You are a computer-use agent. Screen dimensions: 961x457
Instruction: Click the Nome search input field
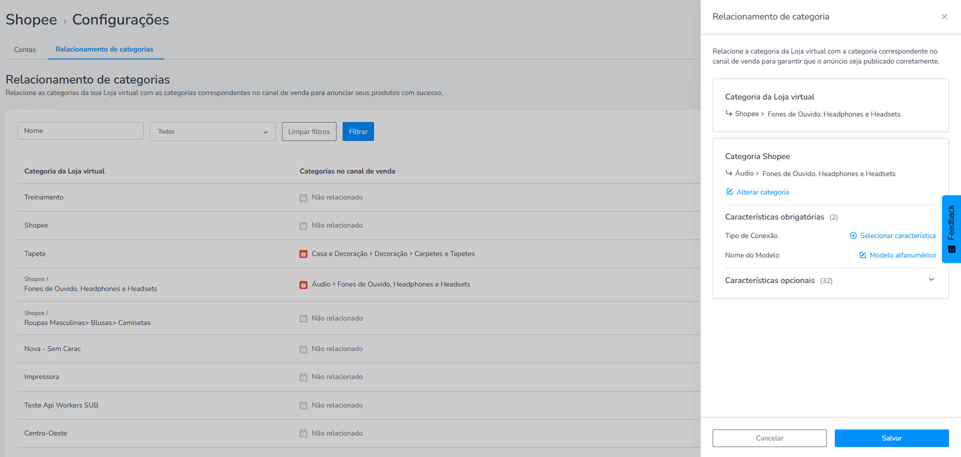[x=81, y=130]
